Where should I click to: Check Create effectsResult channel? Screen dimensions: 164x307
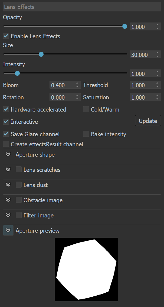click(6, 144)
